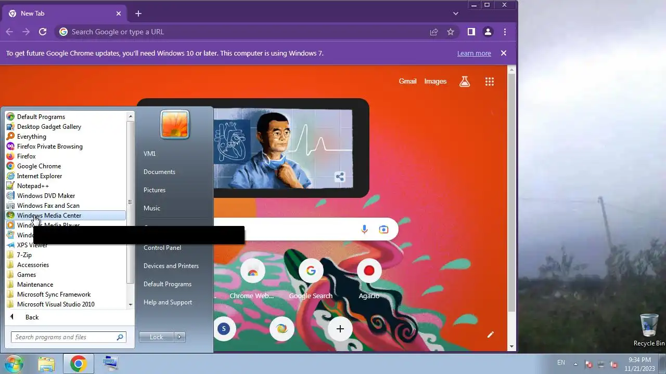Share the Google Doodle
The width and height of the screenshot is (666, 374).
[x=340, y=177]
